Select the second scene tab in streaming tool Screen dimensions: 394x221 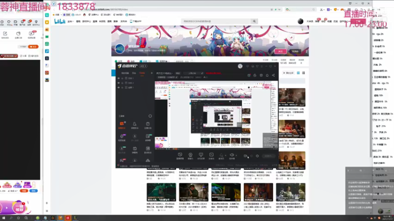tap(134, 73)
